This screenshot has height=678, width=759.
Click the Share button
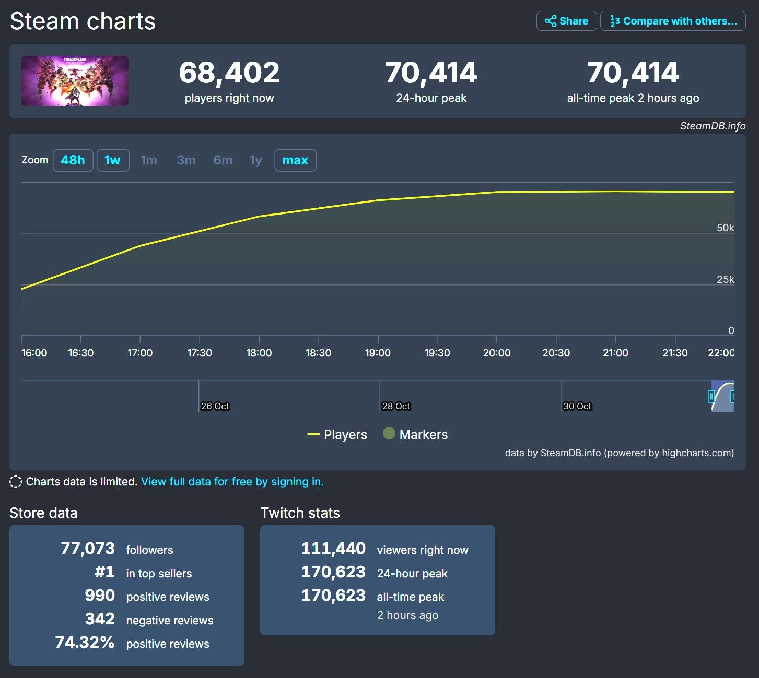[566, 21]
